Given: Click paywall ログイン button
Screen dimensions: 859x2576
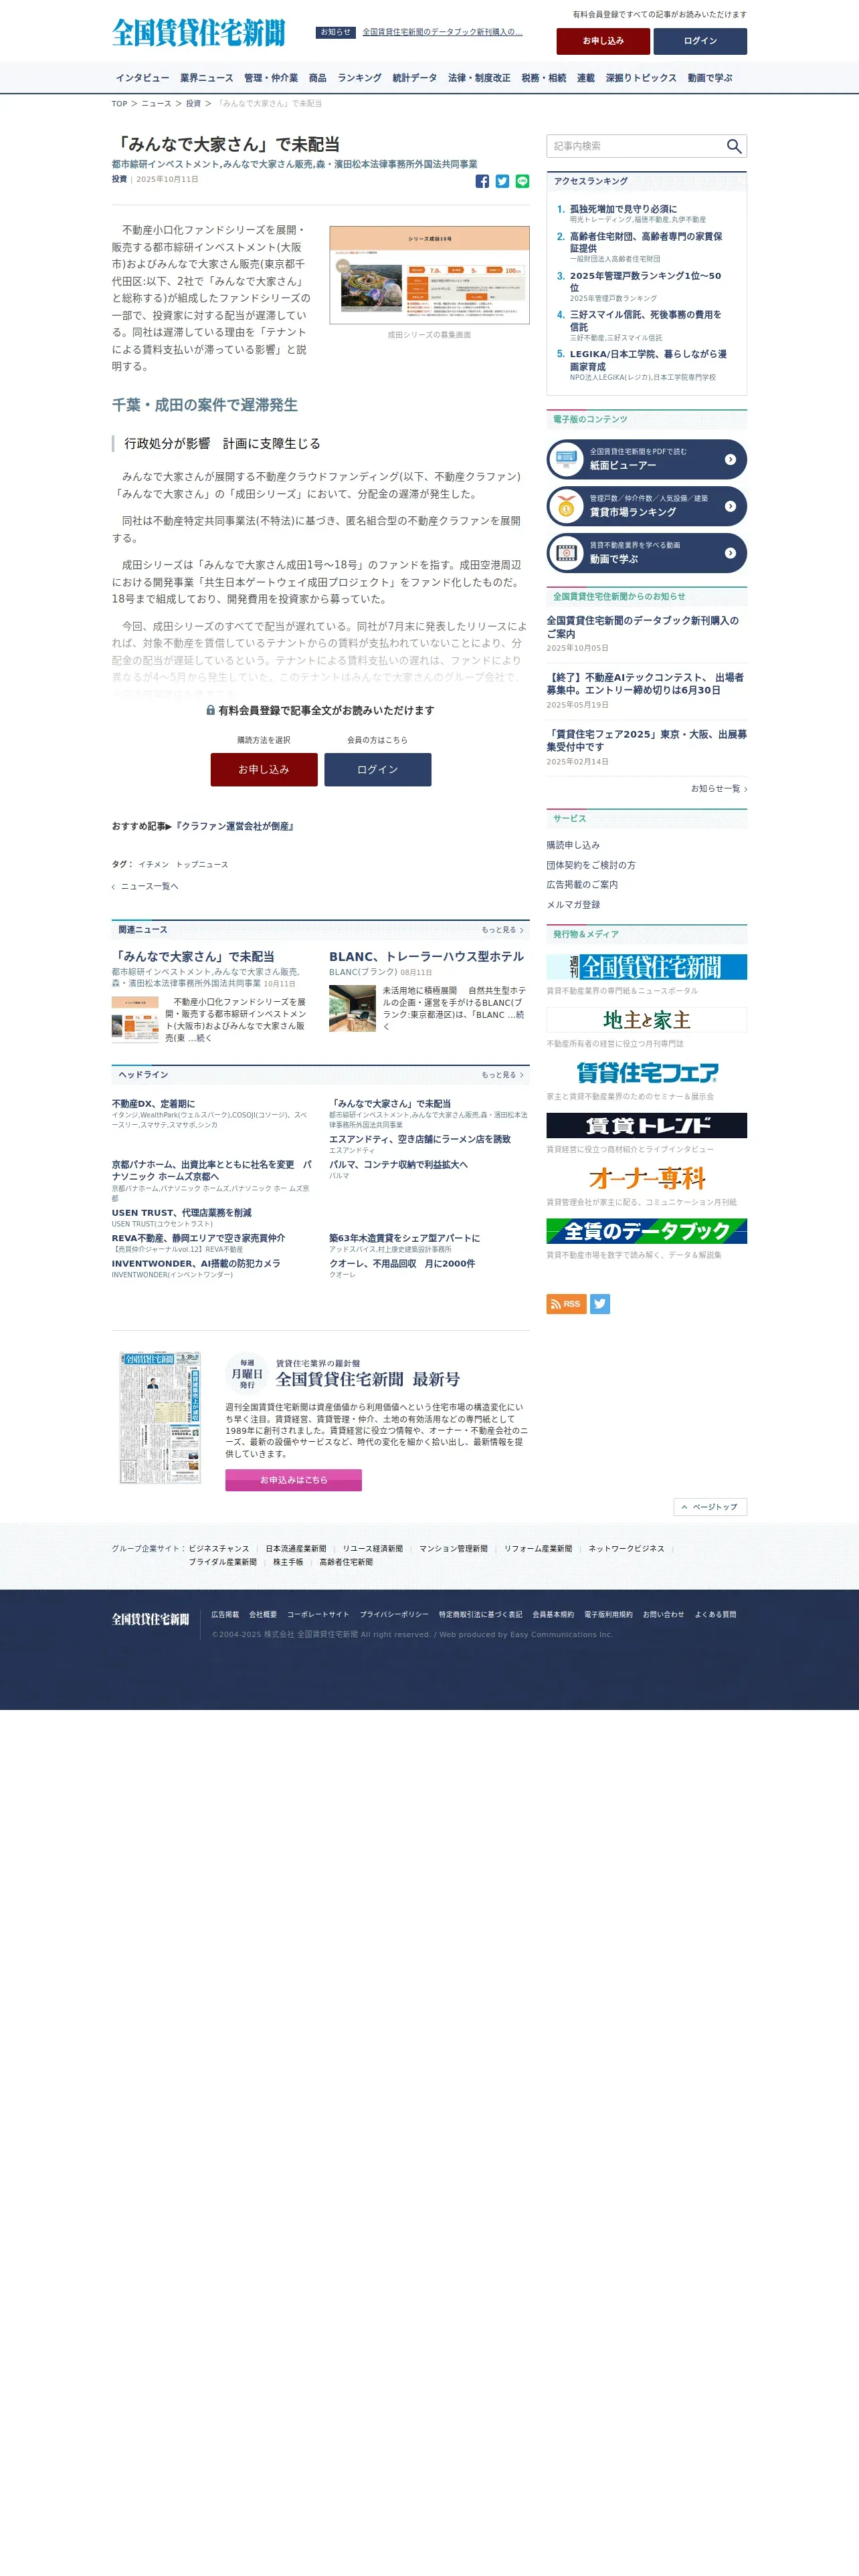Looking at the screenshot, I should [378, 769].
